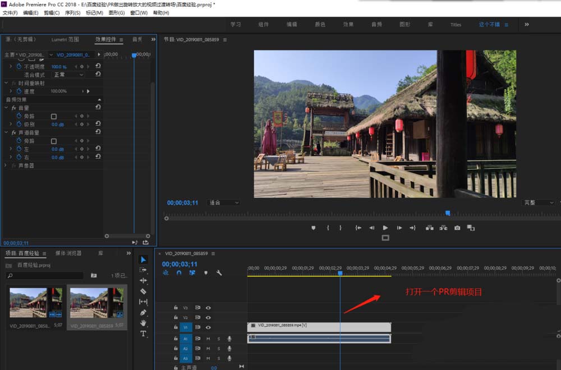
Task: Switch to the 颜色 workspace tab
Action: (320, 24)
